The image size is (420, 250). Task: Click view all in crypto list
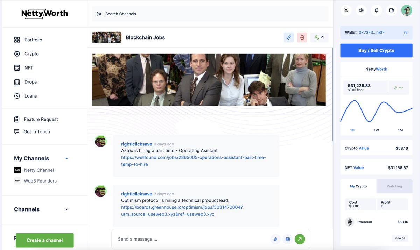coord(400,238)
